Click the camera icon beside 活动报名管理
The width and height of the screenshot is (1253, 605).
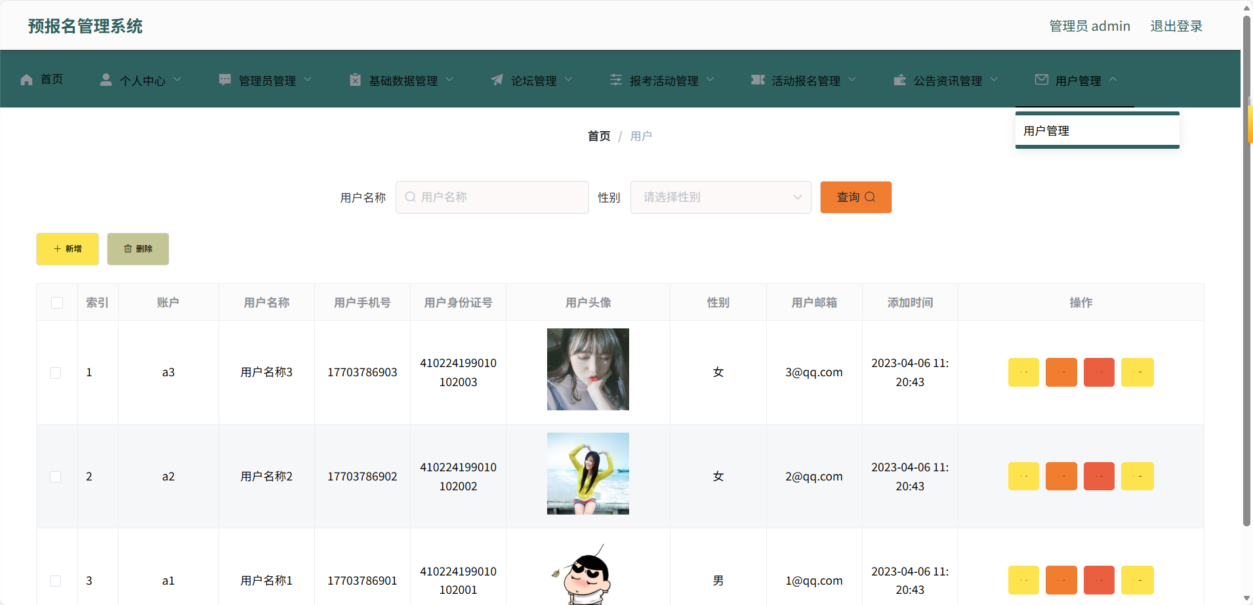pos(758,80)
